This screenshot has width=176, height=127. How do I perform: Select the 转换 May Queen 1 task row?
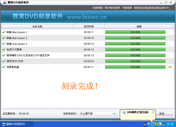[x=88, y=32]
